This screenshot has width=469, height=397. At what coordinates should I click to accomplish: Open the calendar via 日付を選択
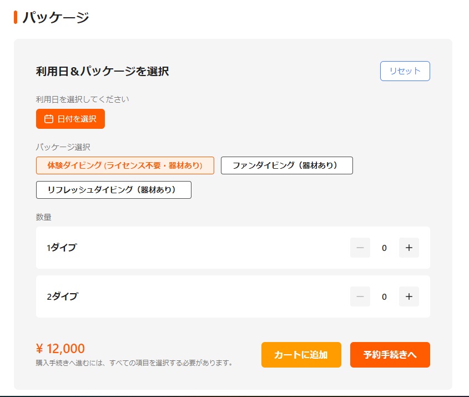[x=70, y=119]
